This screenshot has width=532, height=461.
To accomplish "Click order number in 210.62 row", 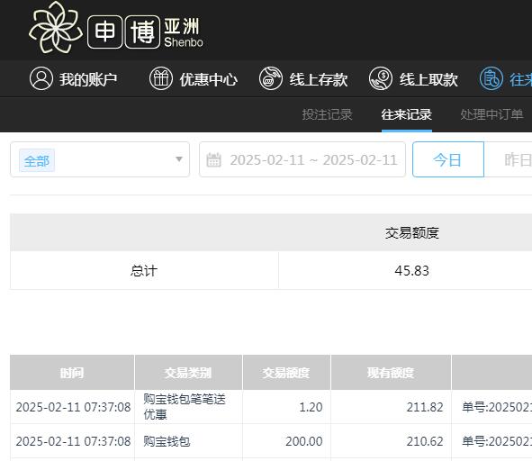I will pyautogui.click(x=497, y=441).
